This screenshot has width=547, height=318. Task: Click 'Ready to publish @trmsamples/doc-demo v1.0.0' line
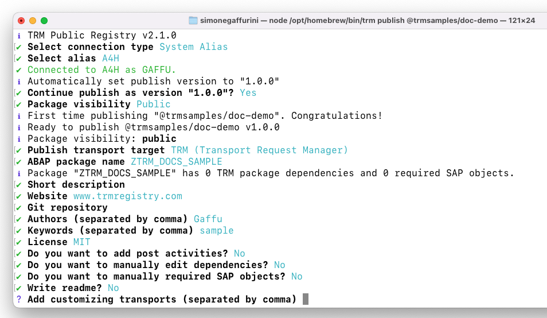pos(154,127)
